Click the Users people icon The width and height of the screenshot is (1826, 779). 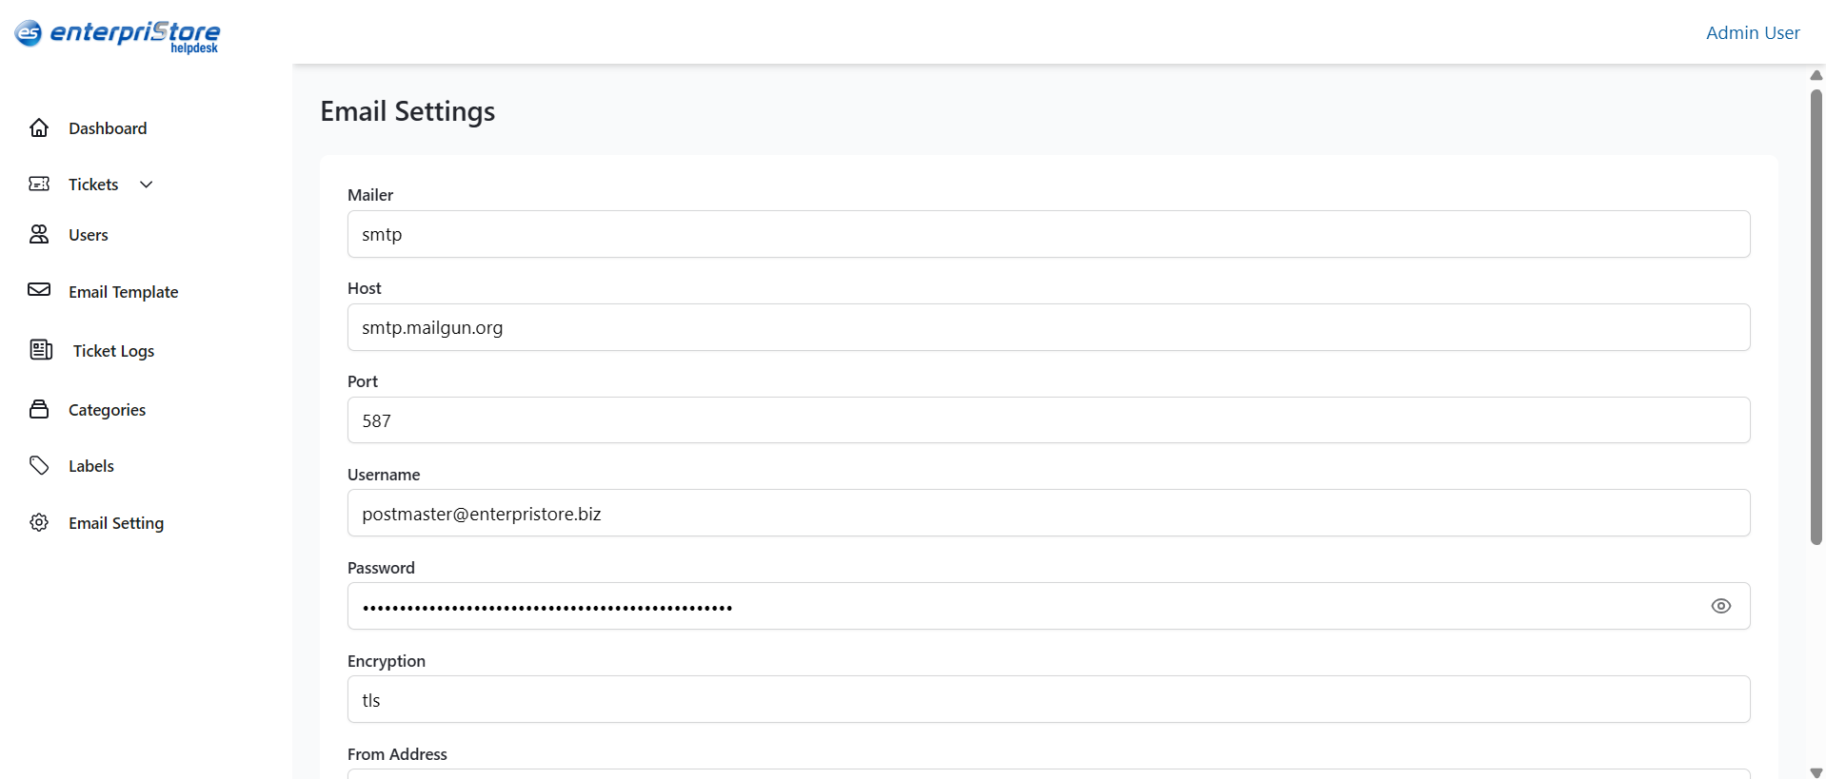(x=39, y=234)
